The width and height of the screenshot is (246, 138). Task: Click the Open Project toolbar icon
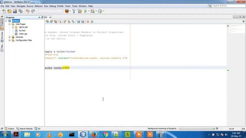pos(15,11)
